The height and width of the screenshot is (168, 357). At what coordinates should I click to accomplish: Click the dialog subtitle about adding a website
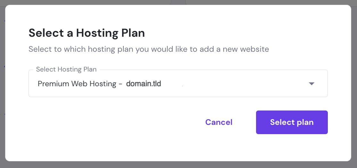(148, 49)
